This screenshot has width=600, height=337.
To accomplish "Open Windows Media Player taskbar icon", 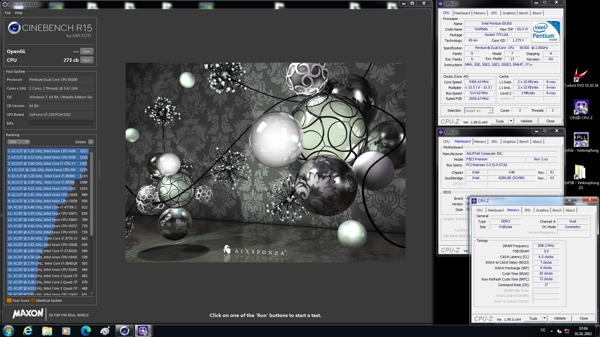I will [66, 331].
